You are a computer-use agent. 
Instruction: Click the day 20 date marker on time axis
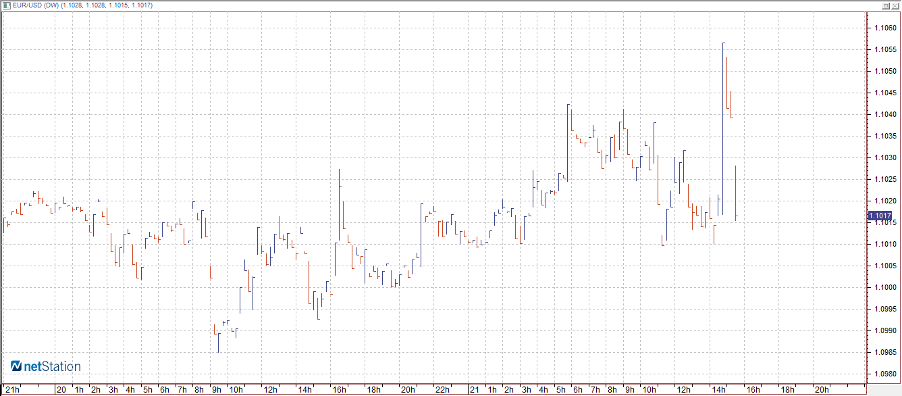pos(61,390)
